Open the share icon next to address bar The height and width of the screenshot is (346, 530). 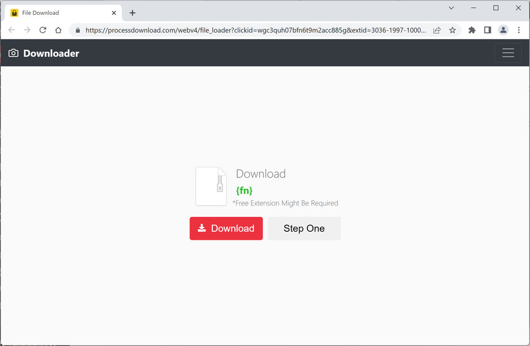click(x=437, y=29)
